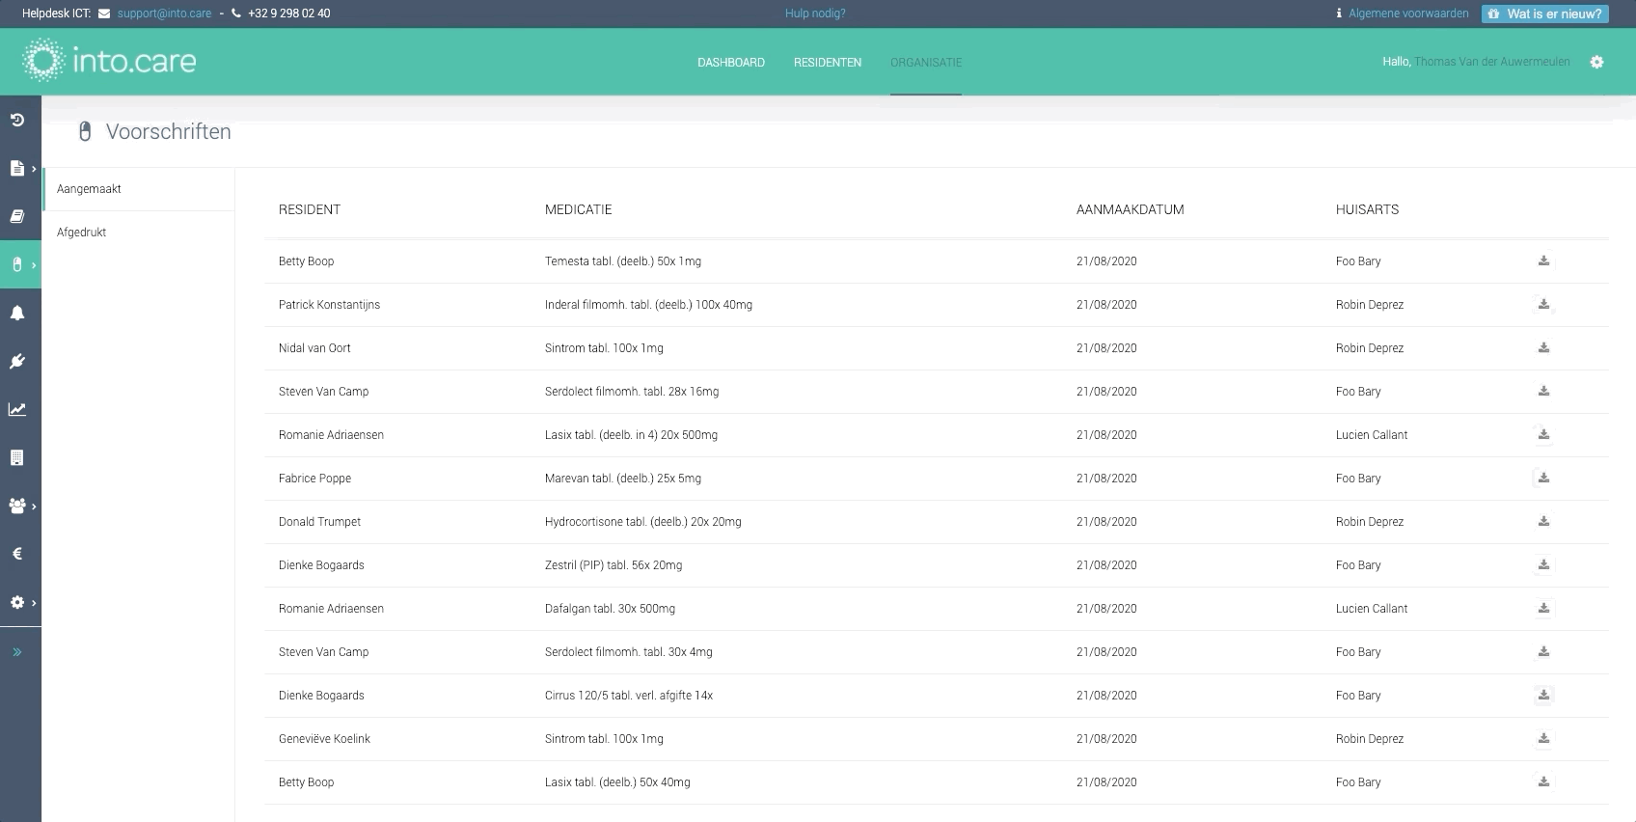Click Lucien Callant in Lasix 500mg row

click(x=1372, y=435)
